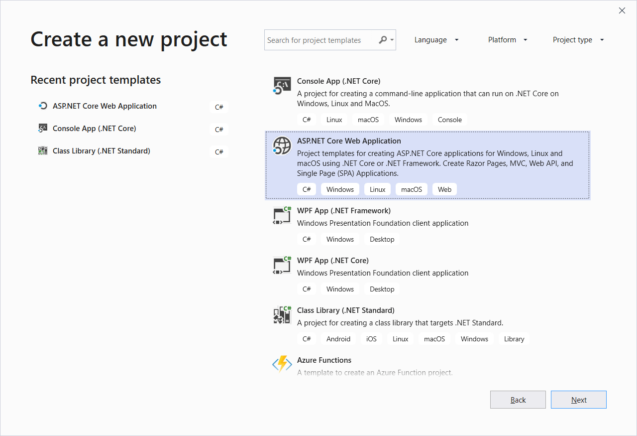Click the WPF App (.NET Framework) template icon

pos(282,215)
